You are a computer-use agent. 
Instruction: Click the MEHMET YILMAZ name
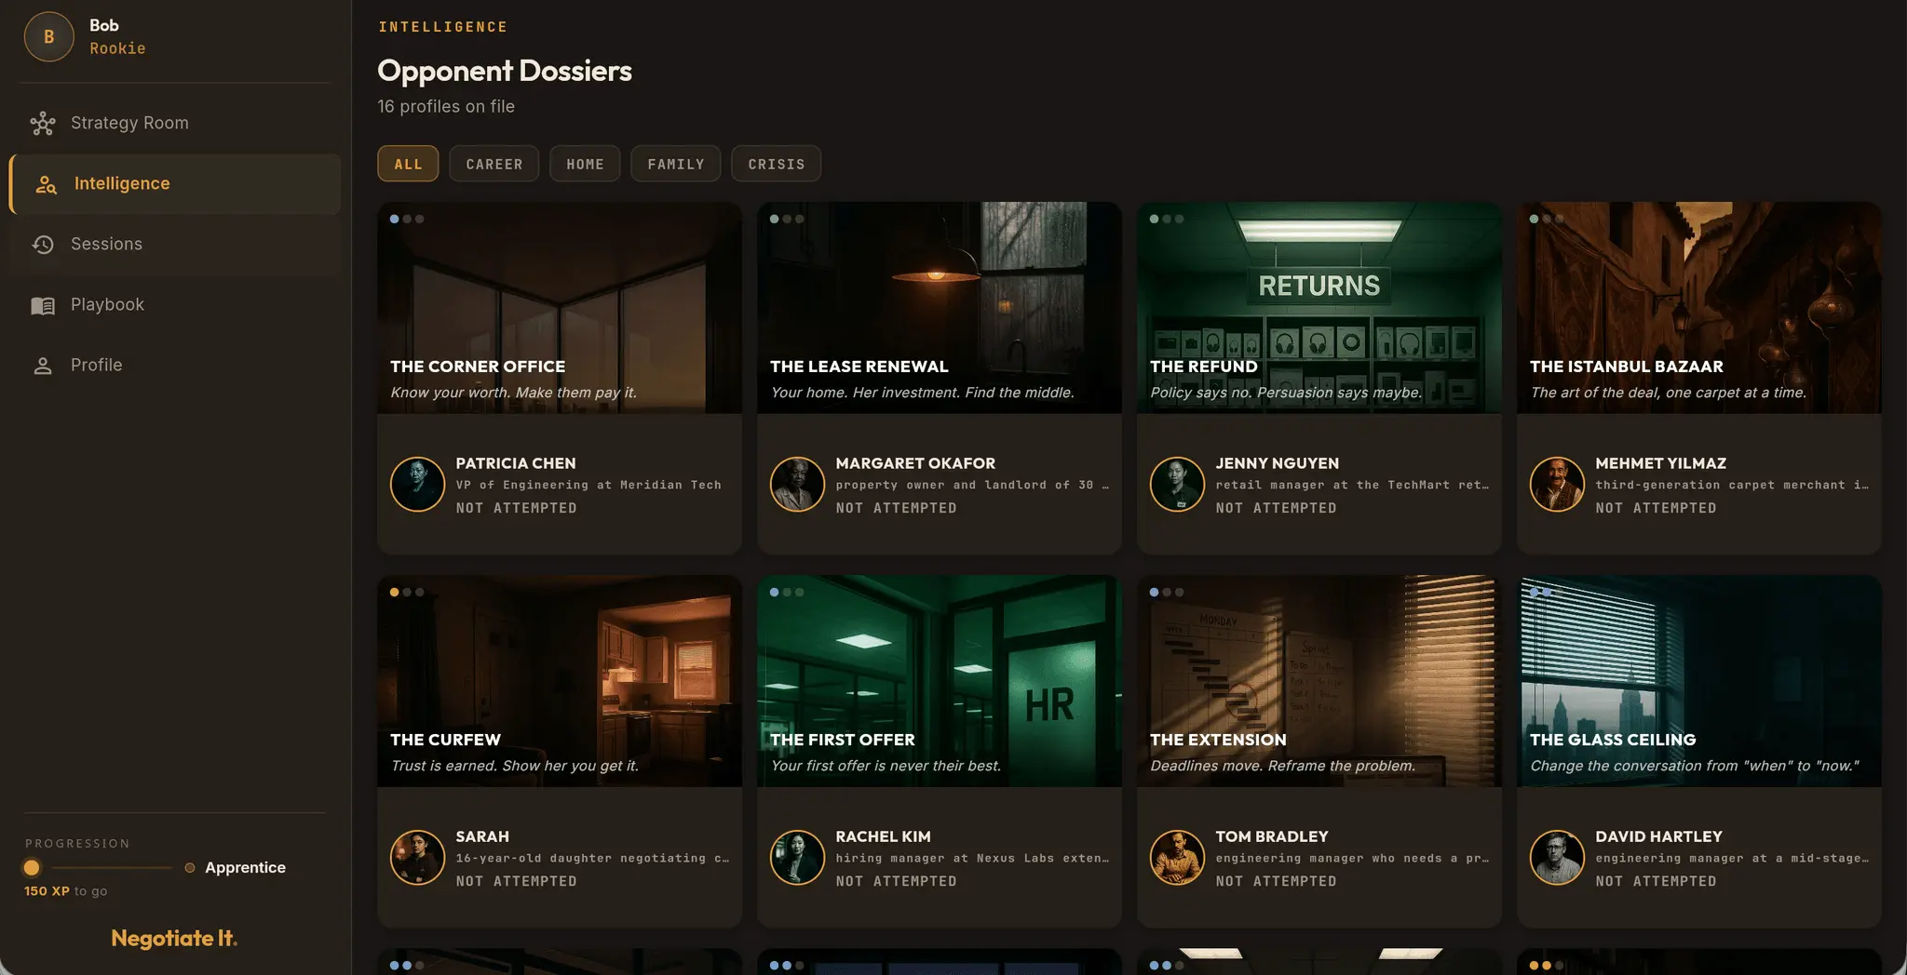tap(1660, 463)
